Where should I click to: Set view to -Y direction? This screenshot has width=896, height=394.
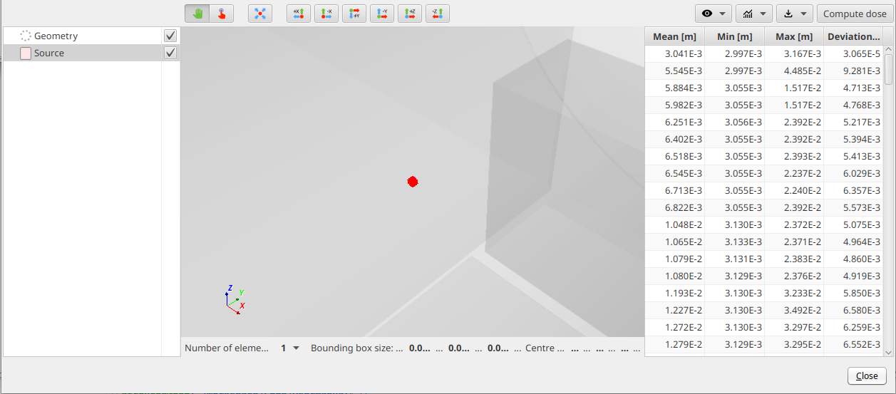click(382, 14)
